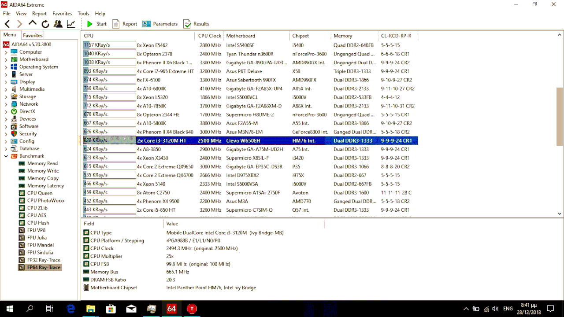564x317 pixels.
Task: Select the 6x FX-6100 result row
Action: tap(250, 80)
